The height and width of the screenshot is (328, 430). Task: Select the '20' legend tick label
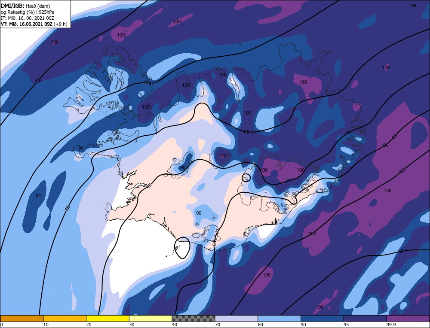[x=89, y=325]
